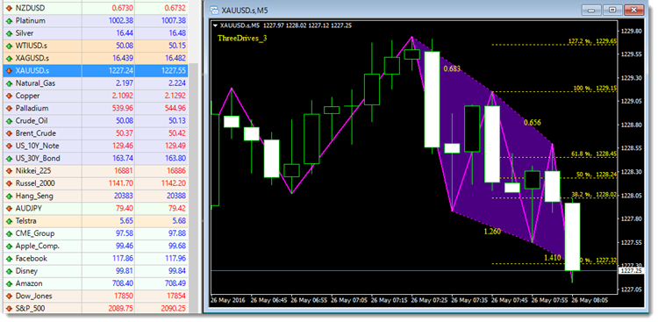
Task: Click the green arrow icon beside Facebook
Action: point(9,259)
